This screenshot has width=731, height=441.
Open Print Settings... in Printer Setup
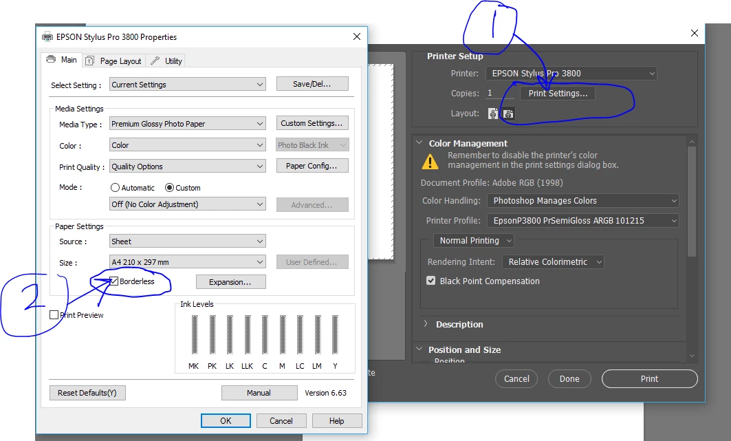click(558, 94)
